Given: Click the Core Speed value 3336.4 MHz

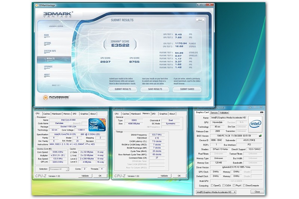Looking at the screenshot, I should click(58, 152).
